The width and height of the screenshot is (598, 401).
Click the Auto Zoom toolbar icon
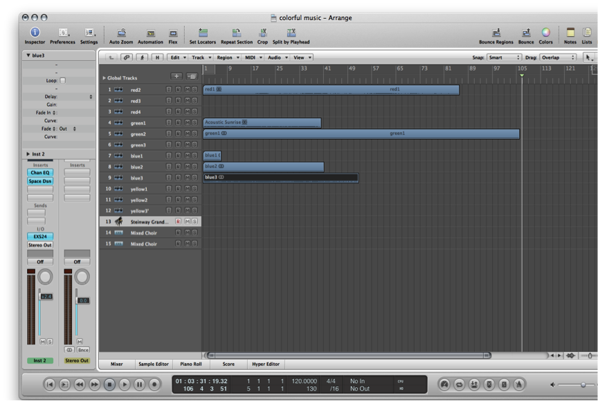point(121,32)
